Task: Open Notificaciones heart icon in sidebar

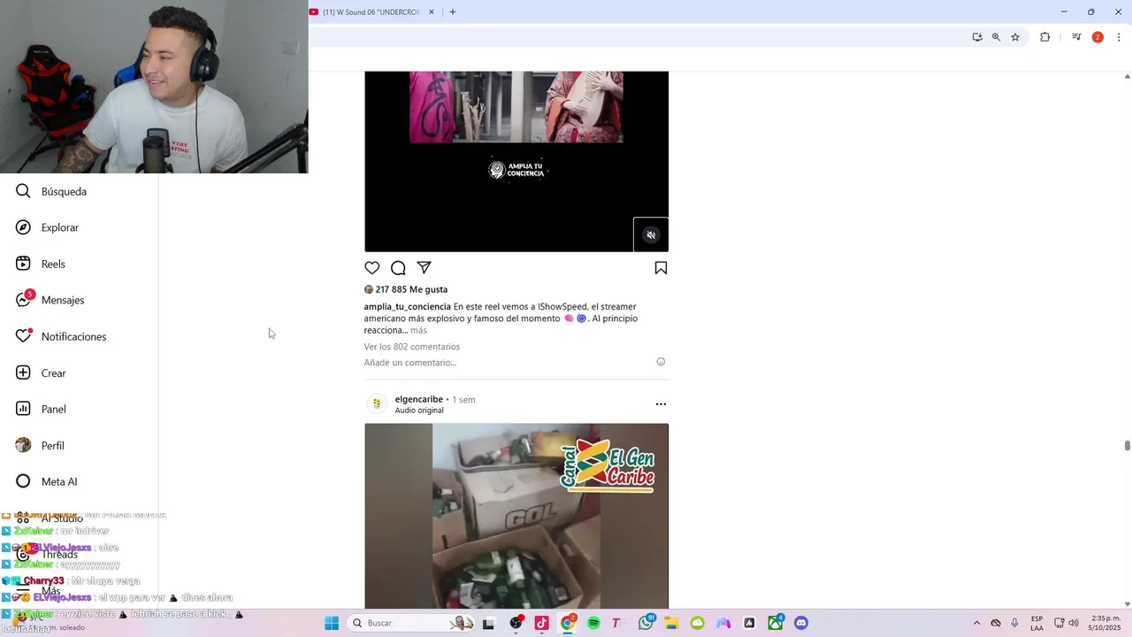Action: click(23, 336)
